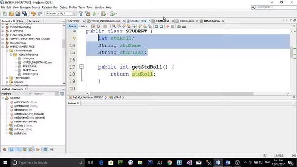Click the Projects panel vertical scrollbar

coord(64,44)
